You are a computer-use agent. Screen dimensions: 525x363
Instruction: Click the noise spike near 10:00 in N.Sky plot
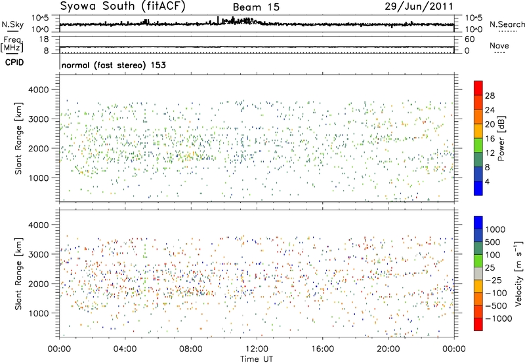pos(218,20)
